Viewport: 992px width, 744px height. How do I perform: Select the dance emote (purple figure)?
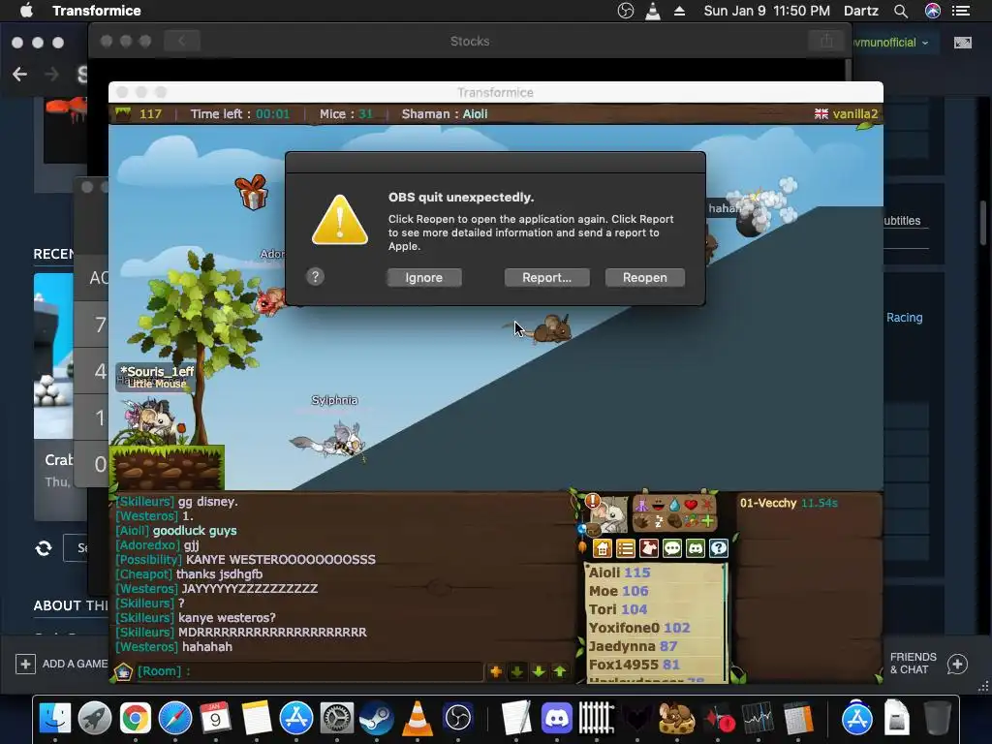click(641, 505)
